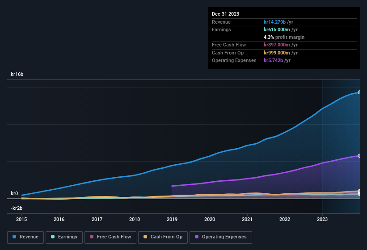367x250 pixels.
Task: Click the Cash From Op endpoint marker
Action: pyautogui.click(x=359, y=191)
